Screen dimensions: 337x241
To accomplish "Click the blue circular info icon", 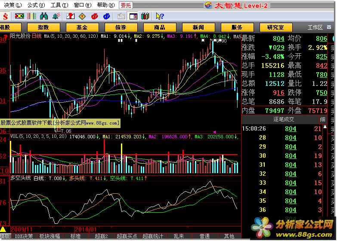I will [x=107, y=16].
